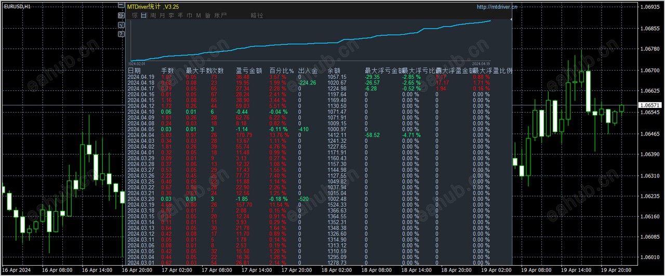The width and height of the screenshot is (665, 276).
Task: Click the -410 deposit/withdrawal value
Action: 303,129
